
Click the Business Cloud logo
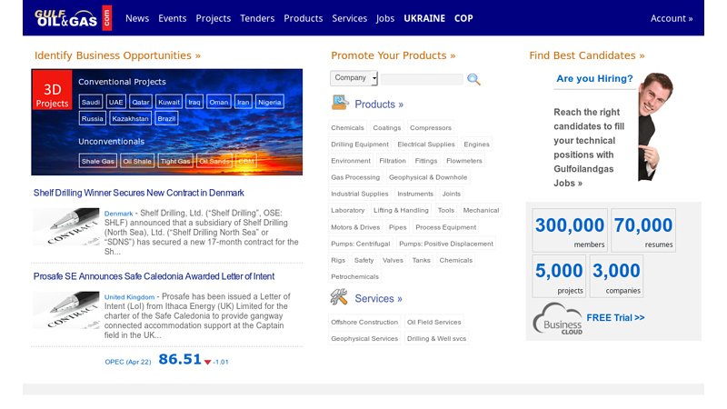557,319
